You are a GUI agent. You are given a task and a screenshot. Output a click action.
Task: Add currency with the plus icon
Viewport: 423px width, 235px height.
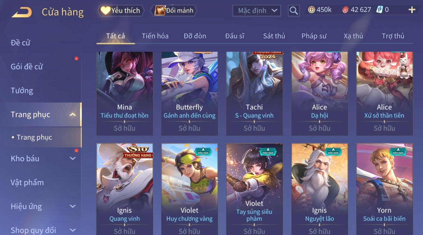[x=412, y=10]
